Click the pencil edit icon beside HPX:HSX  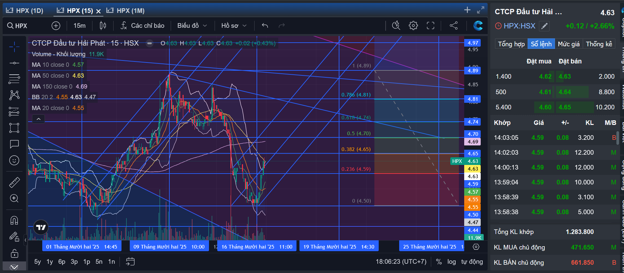tap(544, 26)
